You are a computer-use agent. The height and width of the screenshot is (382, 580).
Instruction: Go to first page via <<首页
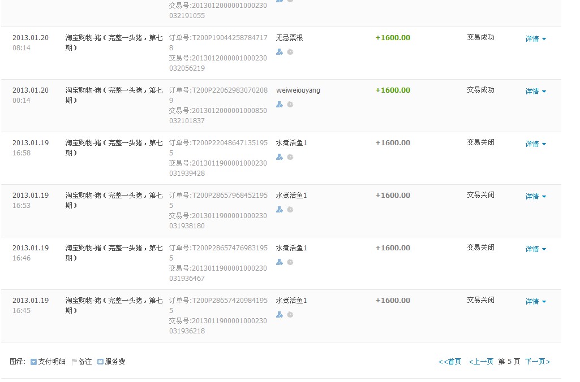point(450,362)
